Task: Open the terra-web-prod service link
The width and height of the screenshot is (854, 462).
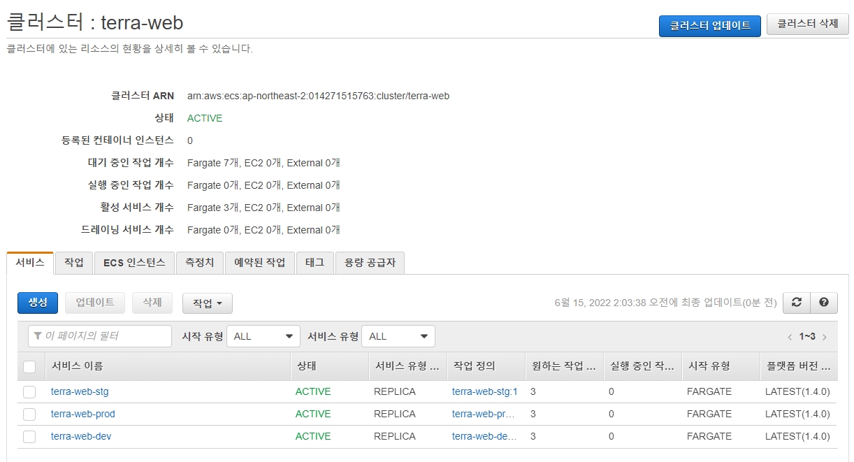Action: pos(82,414)
